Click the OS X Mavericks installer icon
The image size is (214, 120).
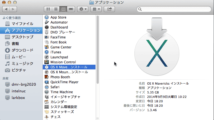click(47, 67)
